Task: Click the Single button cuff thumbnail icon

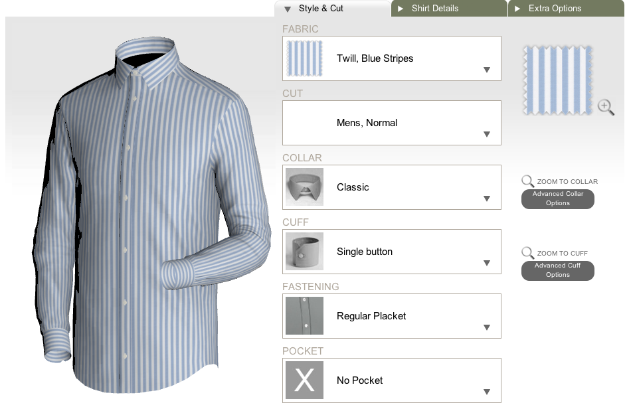Action: coord(304,252)
